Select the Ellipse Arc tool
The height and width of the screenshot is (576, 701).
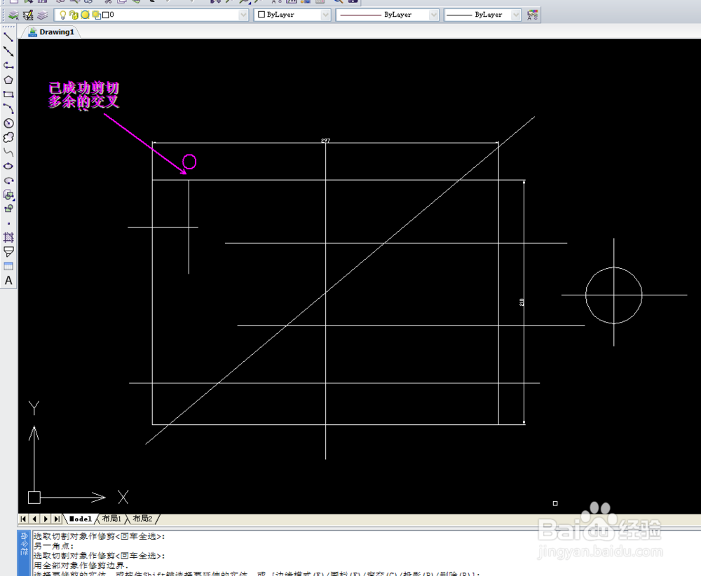coord(8,181)
